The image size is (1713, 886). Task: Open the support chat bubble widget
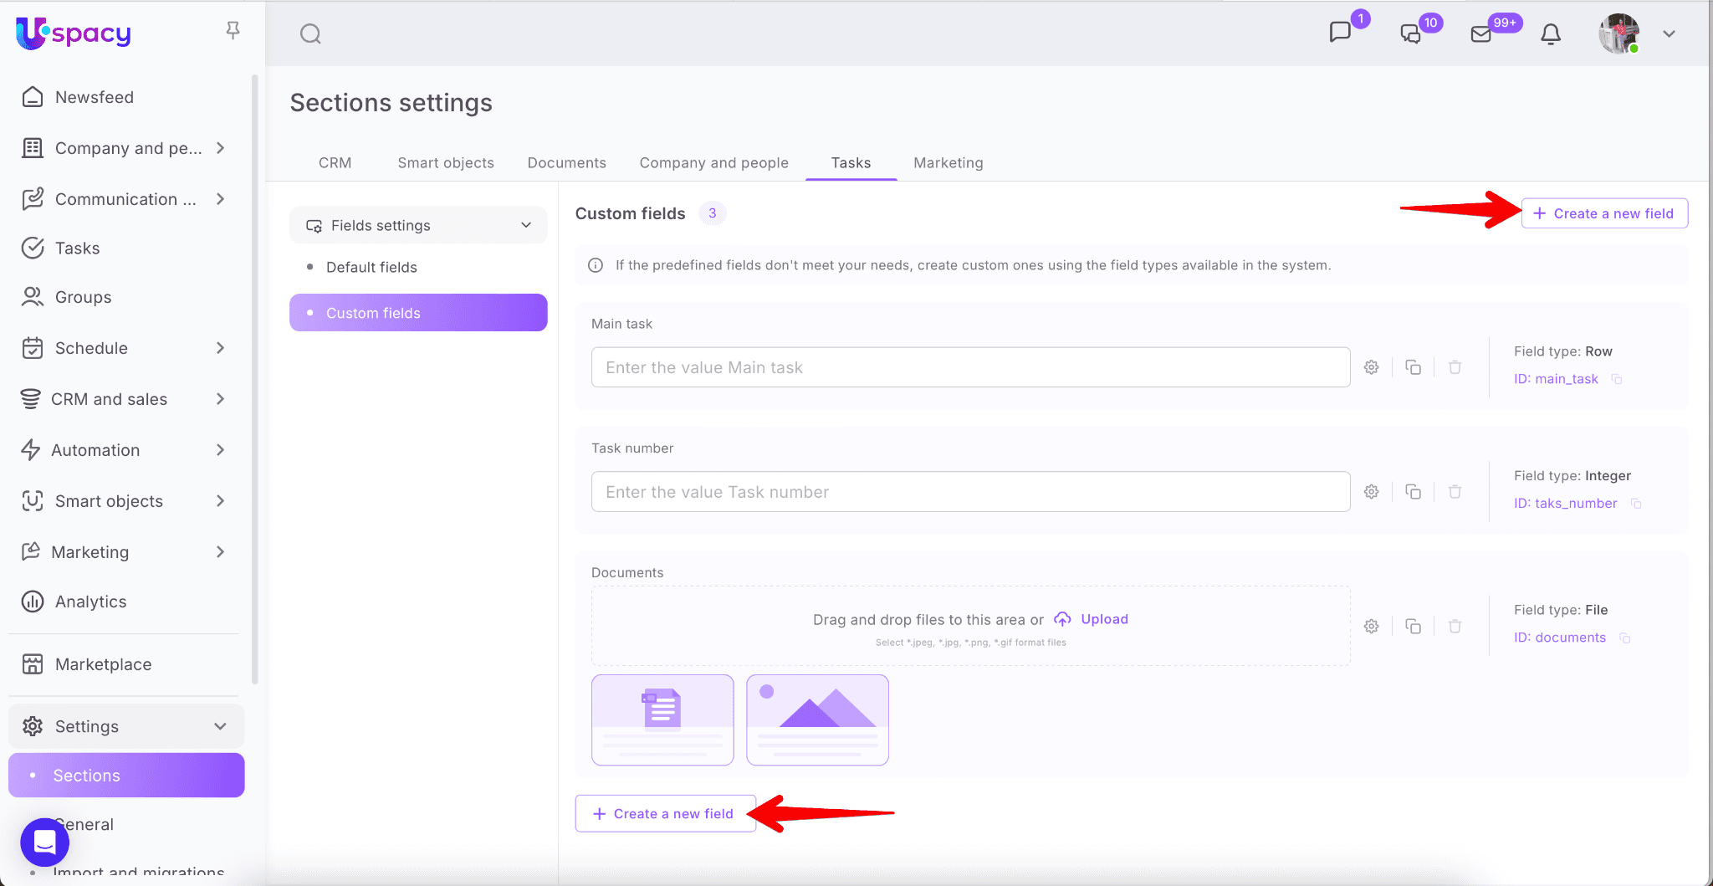click(44, 842)
